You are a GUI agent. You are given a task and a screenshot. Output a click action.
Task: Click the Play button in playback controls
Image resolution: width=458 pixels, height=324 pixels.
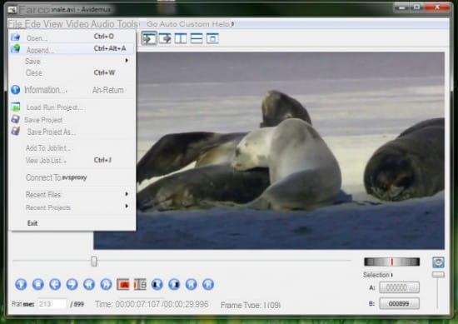point(21,284)
